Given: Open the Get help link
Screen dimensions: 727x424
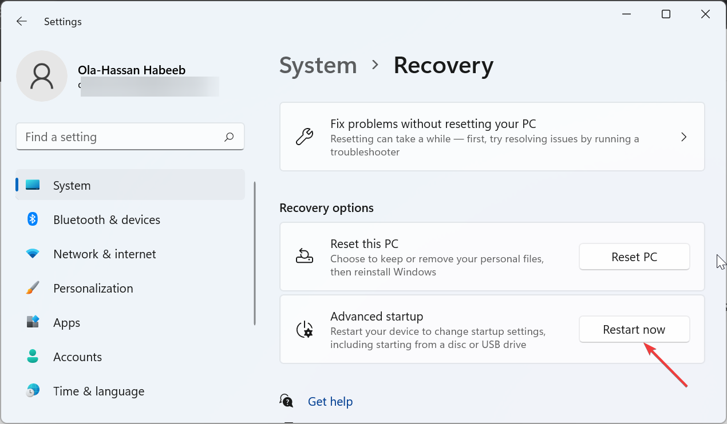Looking at the screenshot, I should (330, 402).
